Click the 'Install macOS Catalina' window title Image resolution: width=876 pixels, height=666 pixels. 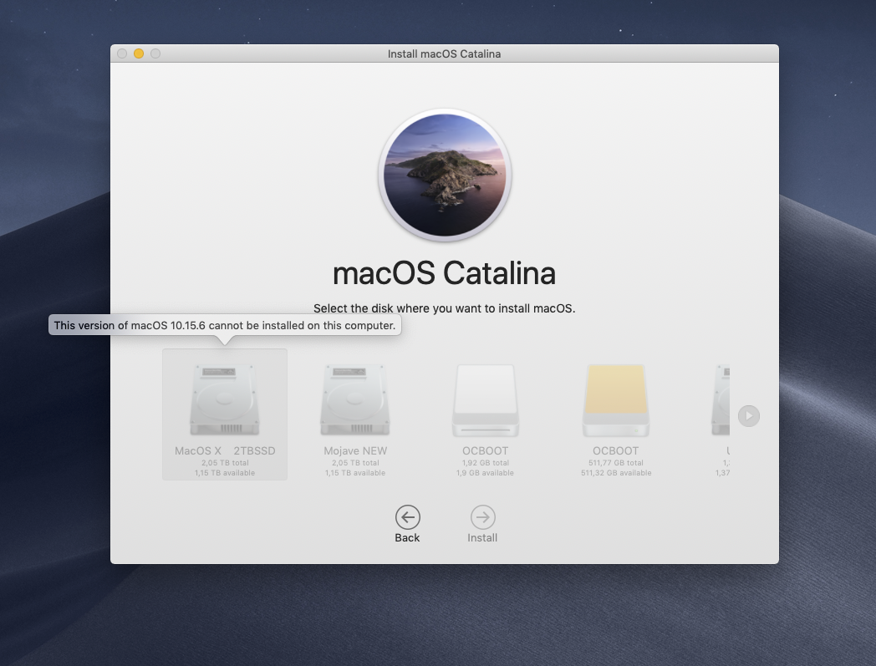coord(444,53)
